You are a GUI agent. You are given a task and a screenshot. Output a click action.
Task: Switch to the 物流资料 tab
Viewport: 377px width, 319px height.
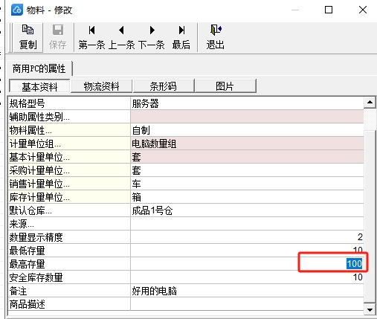coord(102,86)
